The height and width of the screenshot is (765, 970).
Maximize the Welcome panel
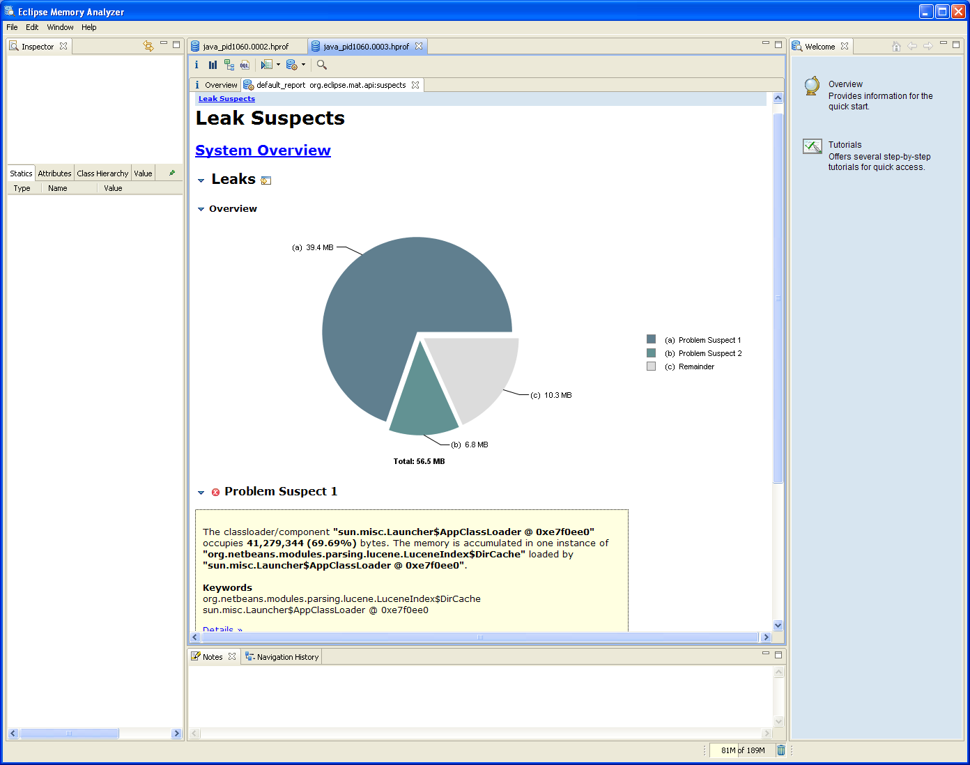(956, 44)
